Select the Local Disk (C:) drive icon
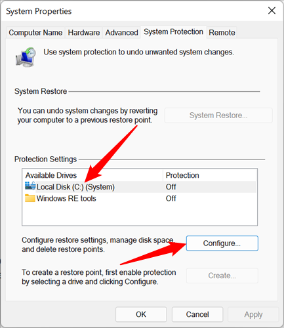The image size is (284, 328). (x=30, y=186)
